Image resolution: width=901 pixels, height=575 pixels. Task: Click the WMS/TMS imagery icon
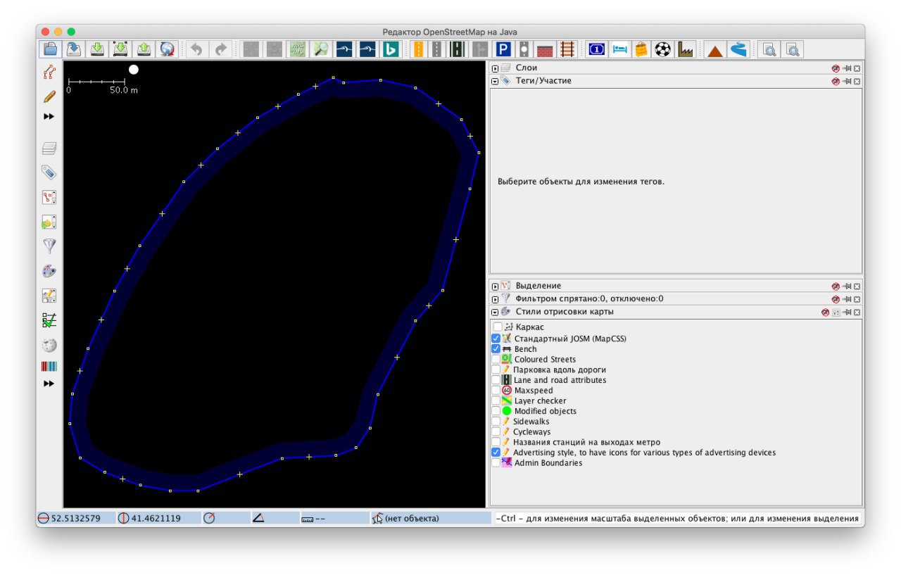pyautogui.click(x=298, y=49)
